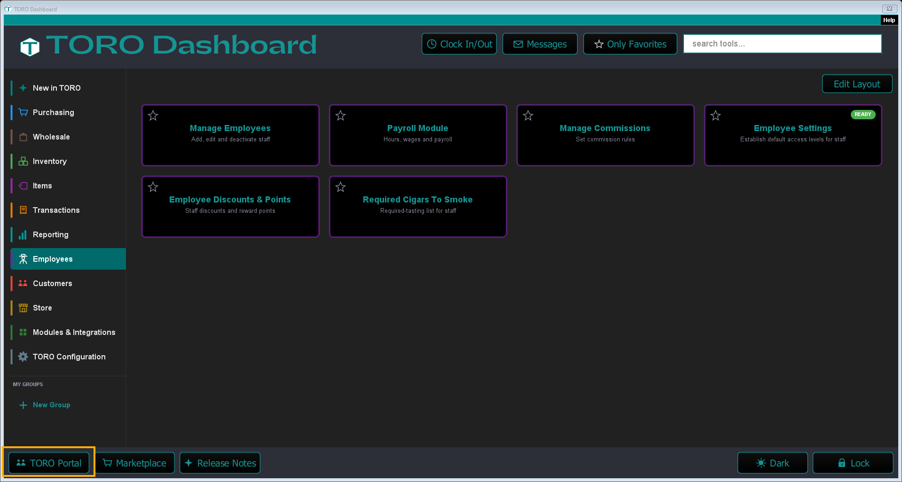
Task: Click the New in TORO sparkle icon
Action: (x=23, y=88)
